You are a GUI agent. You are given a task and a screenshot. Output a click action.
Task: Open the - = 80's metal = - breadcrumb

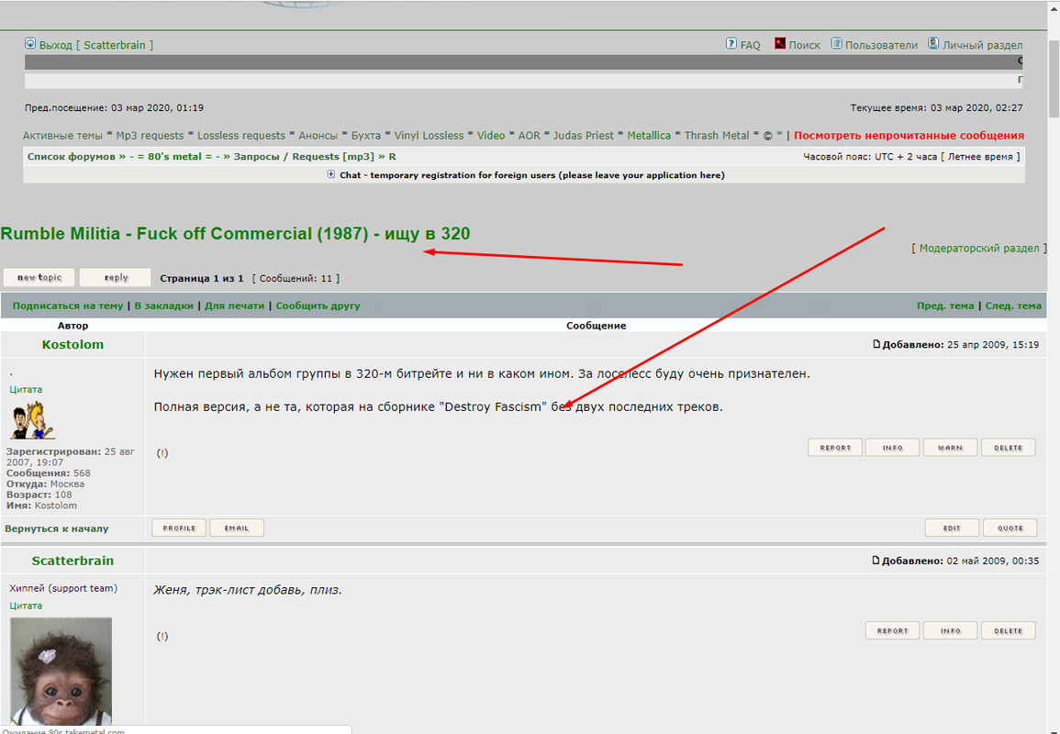point(174,156)
